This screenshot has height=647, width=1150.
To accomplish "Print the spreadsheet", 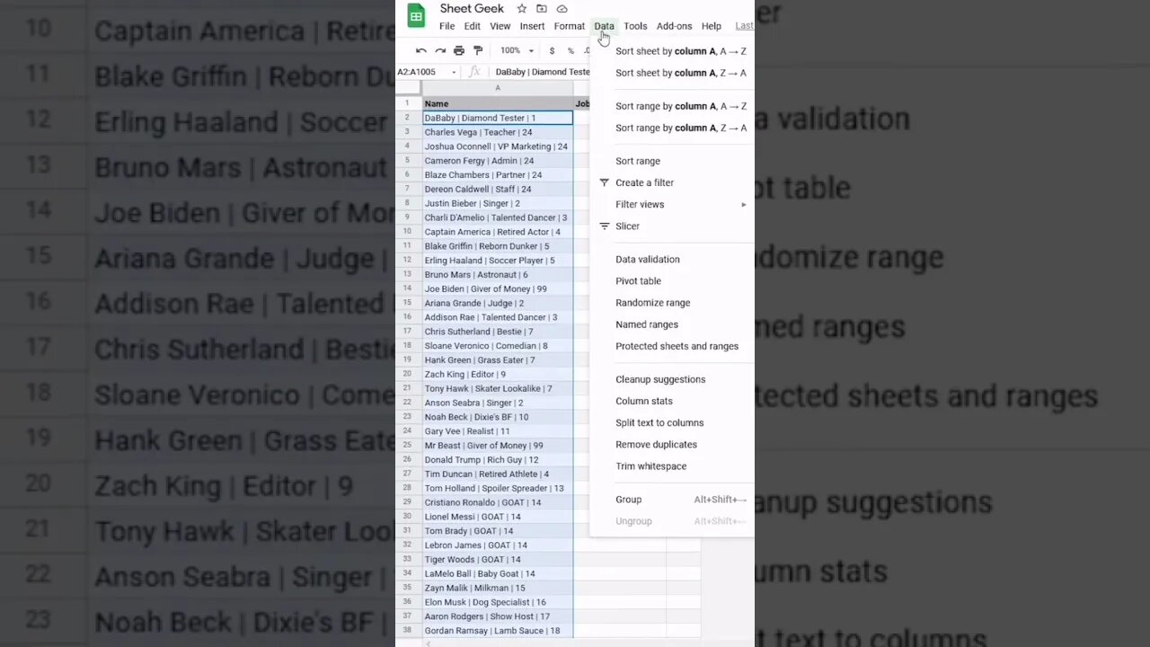I will click(x=459, y=51).
